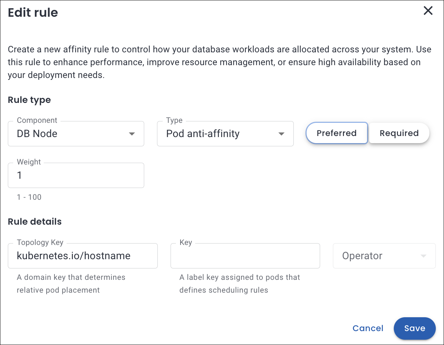Cancel editing the rule
Image resolution: width=444 pixels, height=345 pixels.
368,328
